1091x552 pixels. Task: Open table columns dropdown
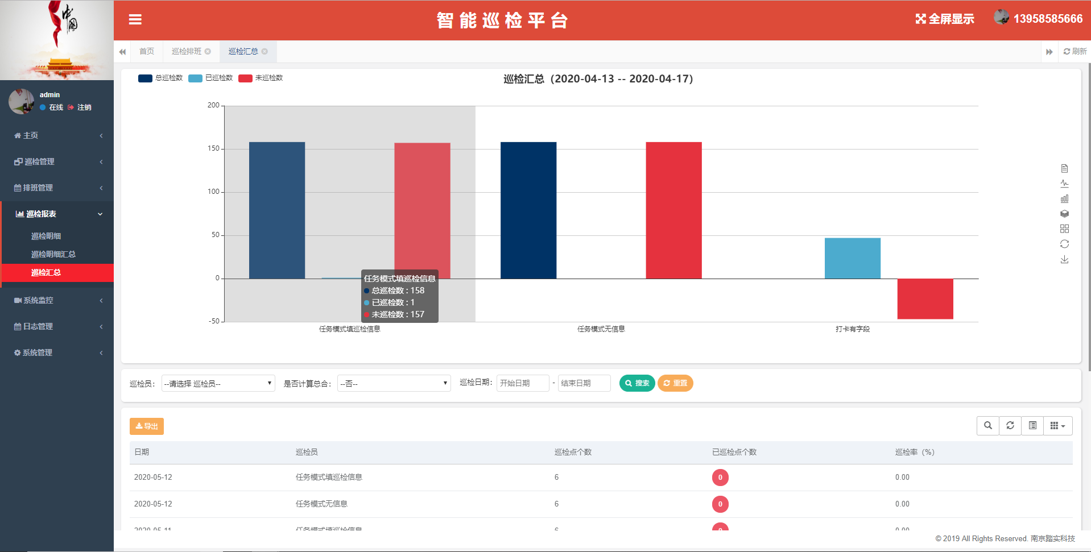pyautogui.click(x=1058, y=425)
